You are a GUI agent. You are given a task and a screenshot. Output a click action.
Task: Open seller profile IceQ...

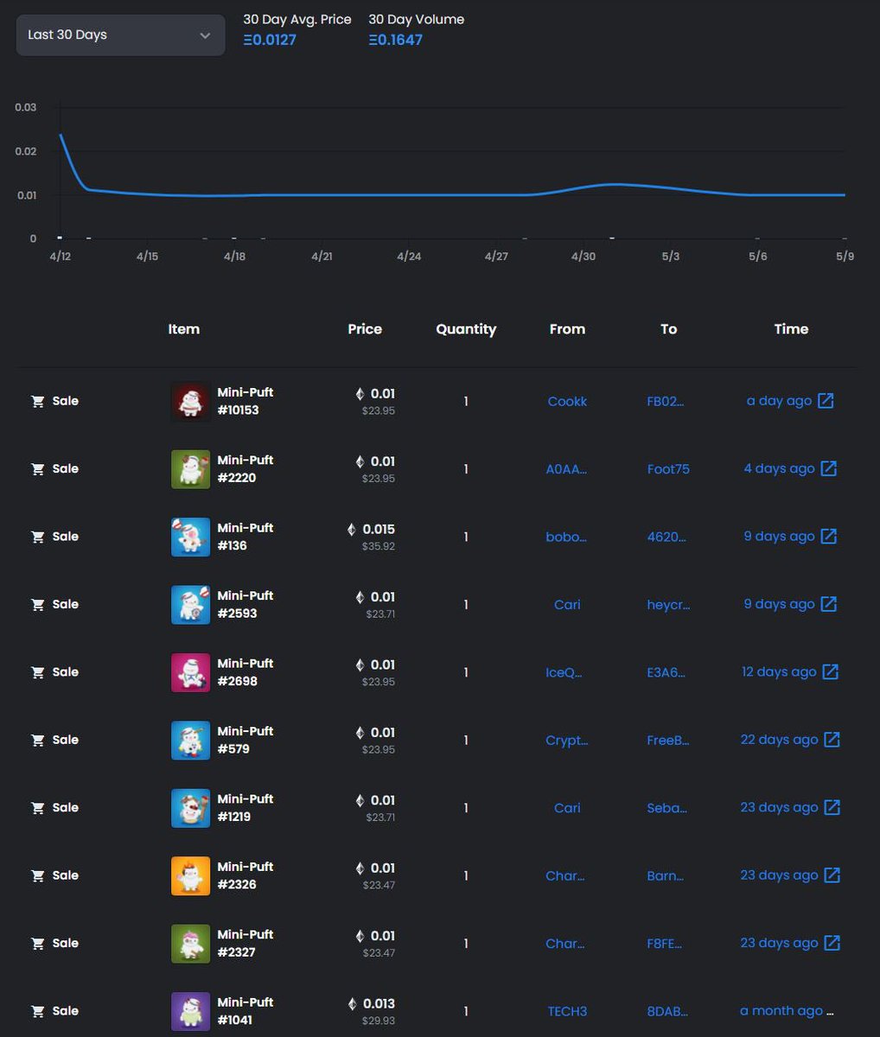(564, 672)
